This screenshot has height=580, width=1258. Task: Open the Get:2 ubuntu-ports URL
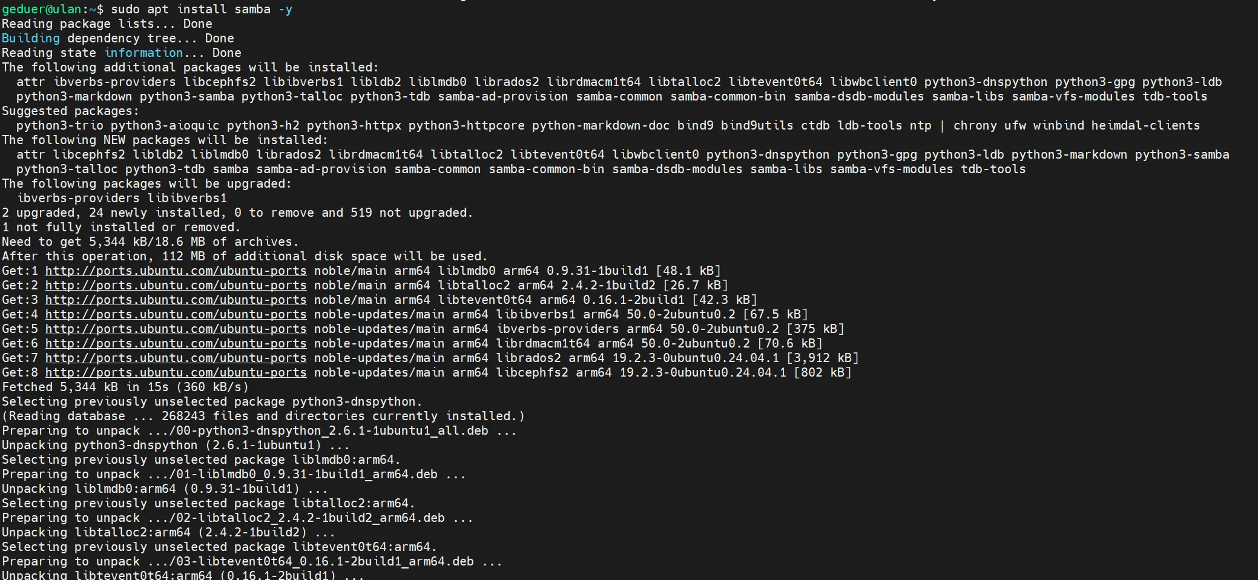tap(176, 285)
